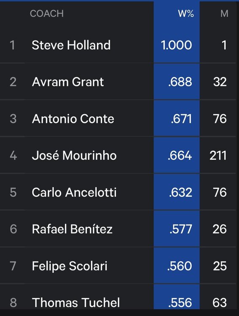Click Antonio Conte's .671 win percentage
Image resolution: width=239 pixels, height=316 pixels.
(x=181, y=118)
